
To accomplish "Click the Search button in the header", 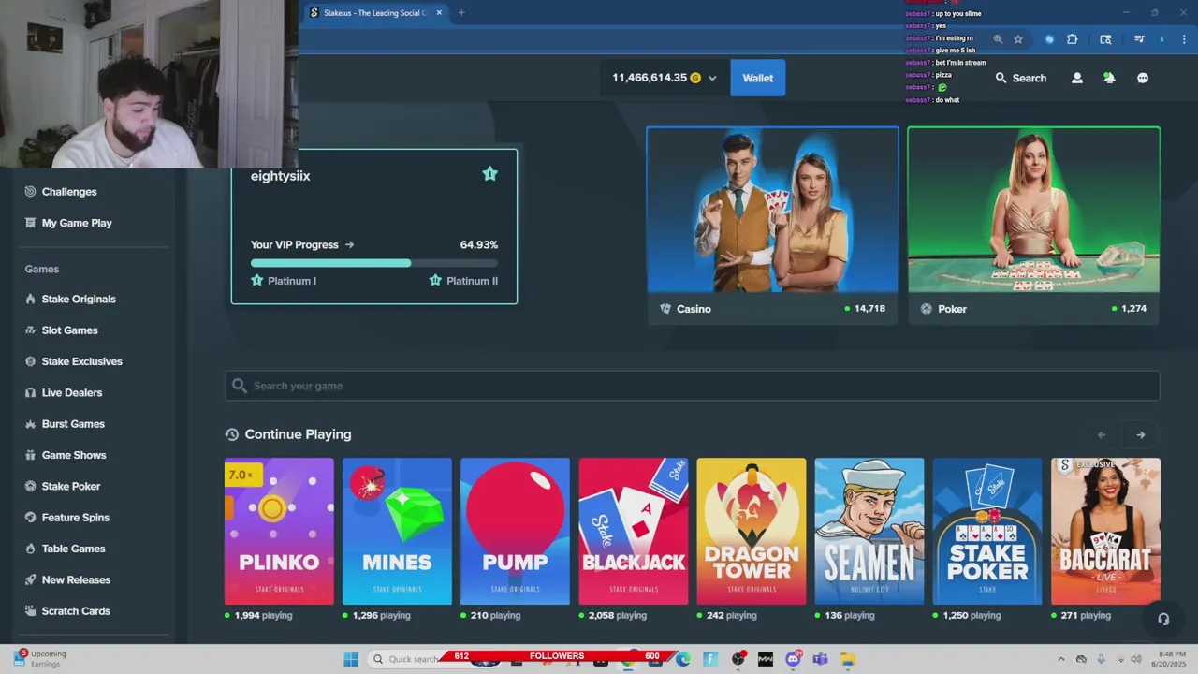I will [x=1020, y=78].
